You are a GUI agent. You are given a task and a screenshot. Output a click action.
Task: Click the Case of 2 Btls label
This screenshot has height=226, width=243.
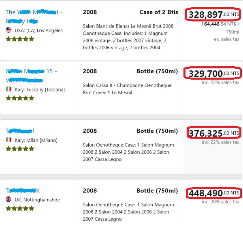(x=159, y=12)
